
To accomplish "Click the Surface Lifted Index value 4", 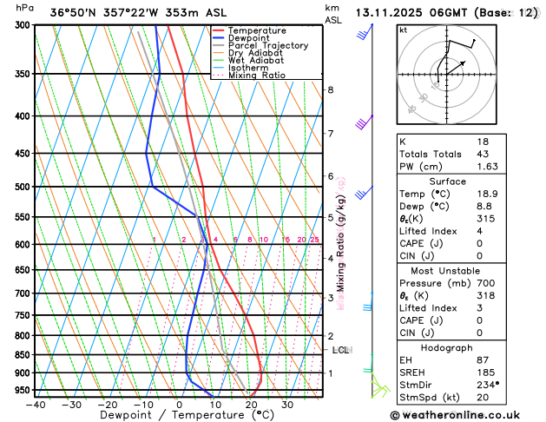I will tap(480, 231).
